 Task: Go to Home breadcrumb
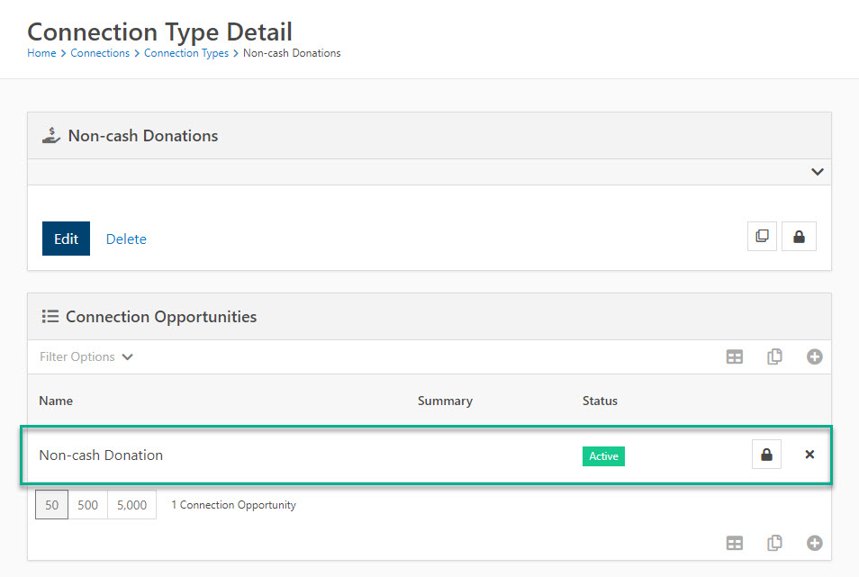click(41, 53)
